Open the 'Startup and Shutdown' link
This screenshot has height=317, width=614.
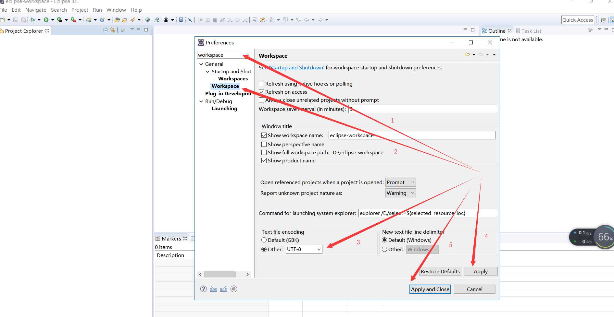(x=297, y=67)
